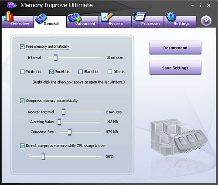Screen dimensions: 218x185
Task: Minimize the Memory Improve Ultimate window
Action: 192,6
